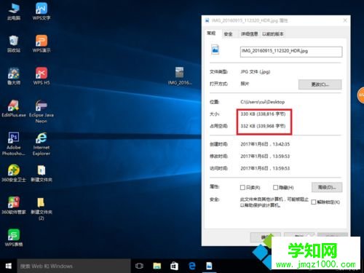Click the 更改(C)... button

click(320, 84)
